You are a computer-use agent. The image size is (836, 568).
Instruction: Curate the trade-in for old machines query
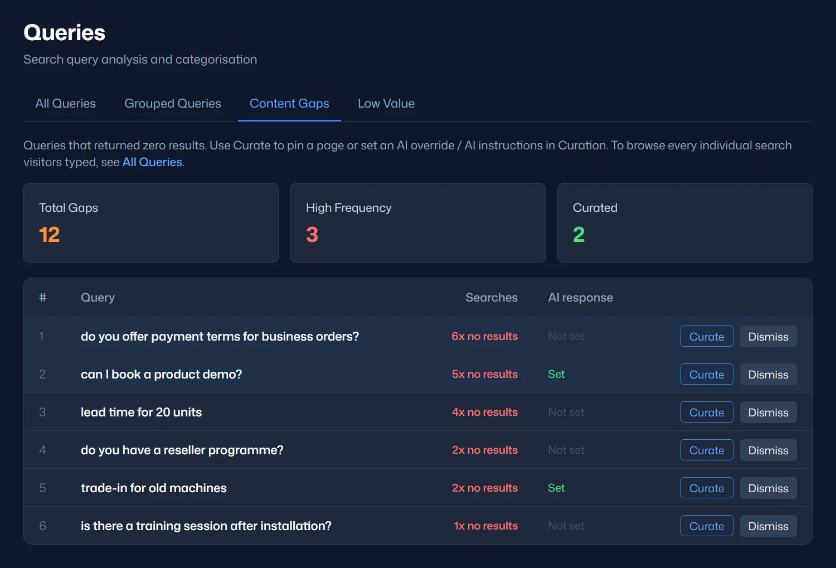pos(707,488)
